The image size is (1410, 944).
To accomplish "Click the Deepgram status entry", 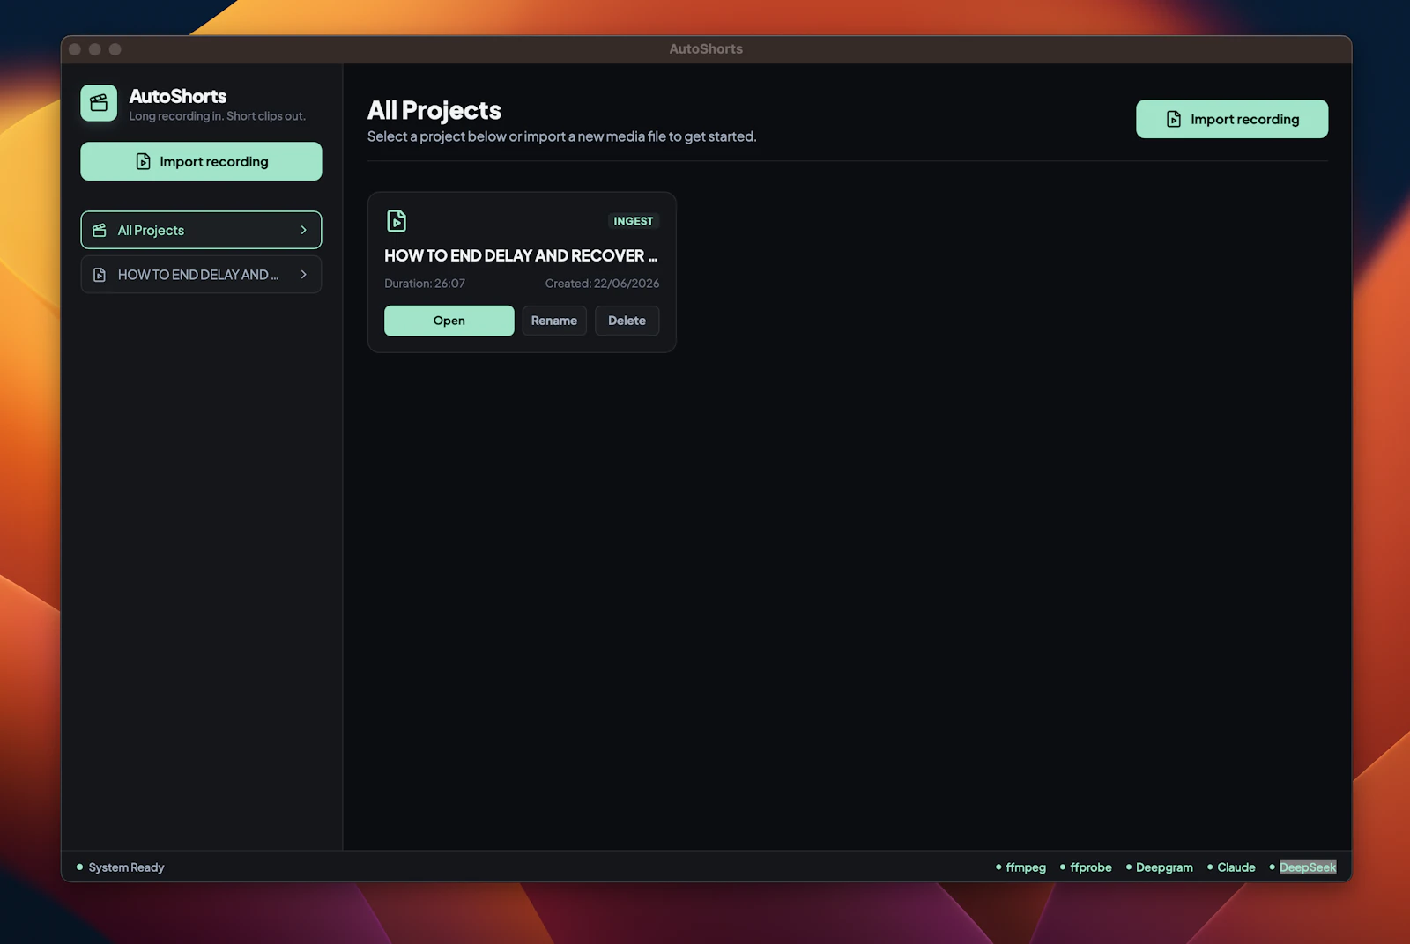I will pos(1159,867).
